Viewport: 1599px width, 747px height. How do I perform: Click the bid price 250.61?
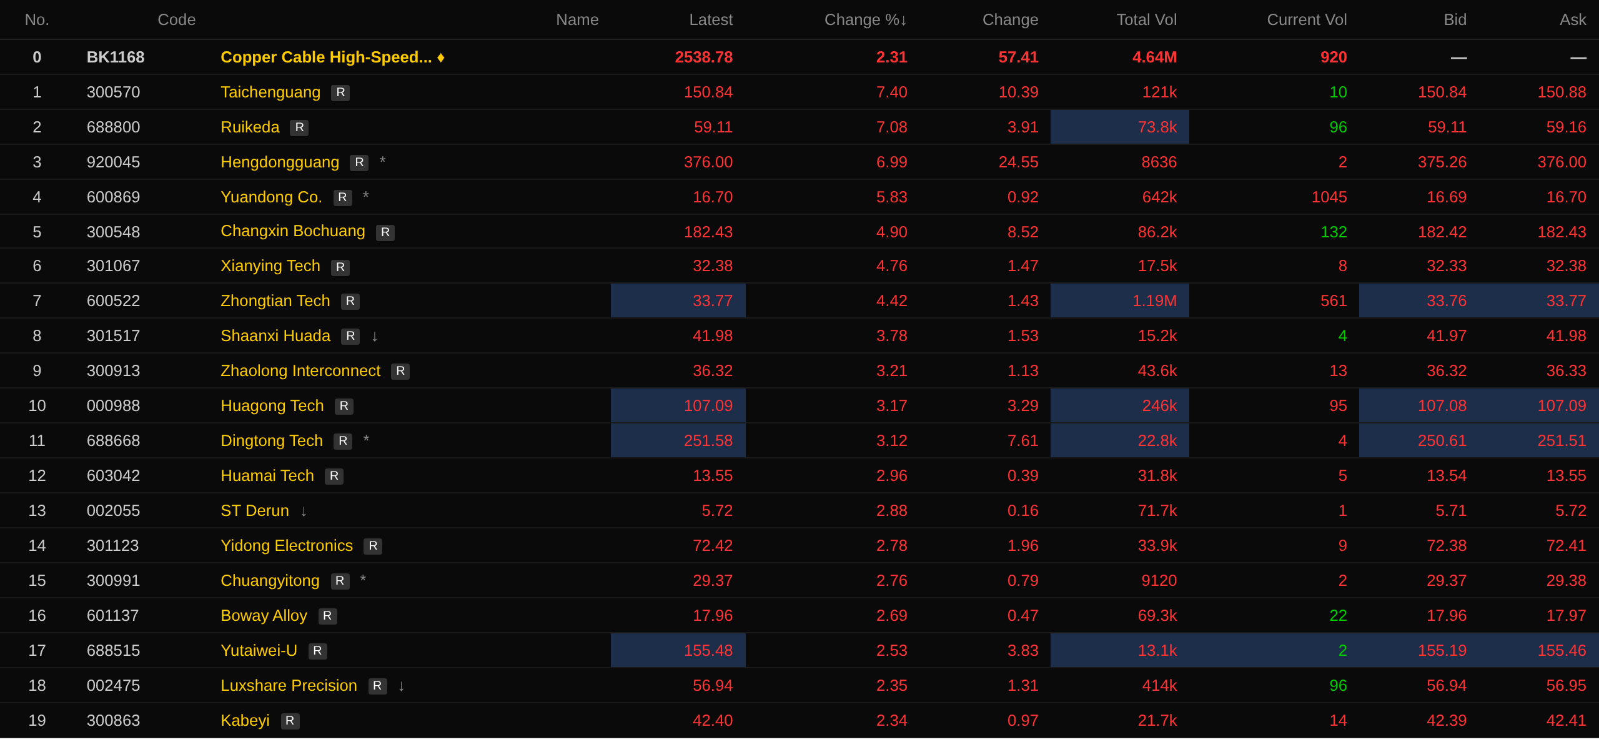(x=1442, y=441)
